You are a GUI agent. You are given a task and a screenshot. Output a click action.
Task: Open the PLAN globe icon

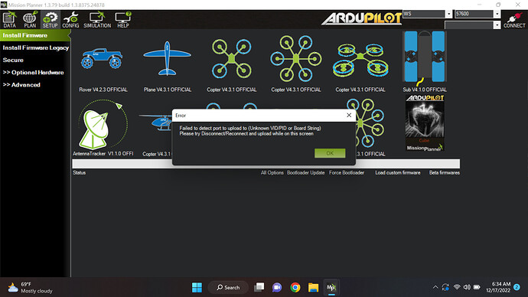click(x=30, y=20)
